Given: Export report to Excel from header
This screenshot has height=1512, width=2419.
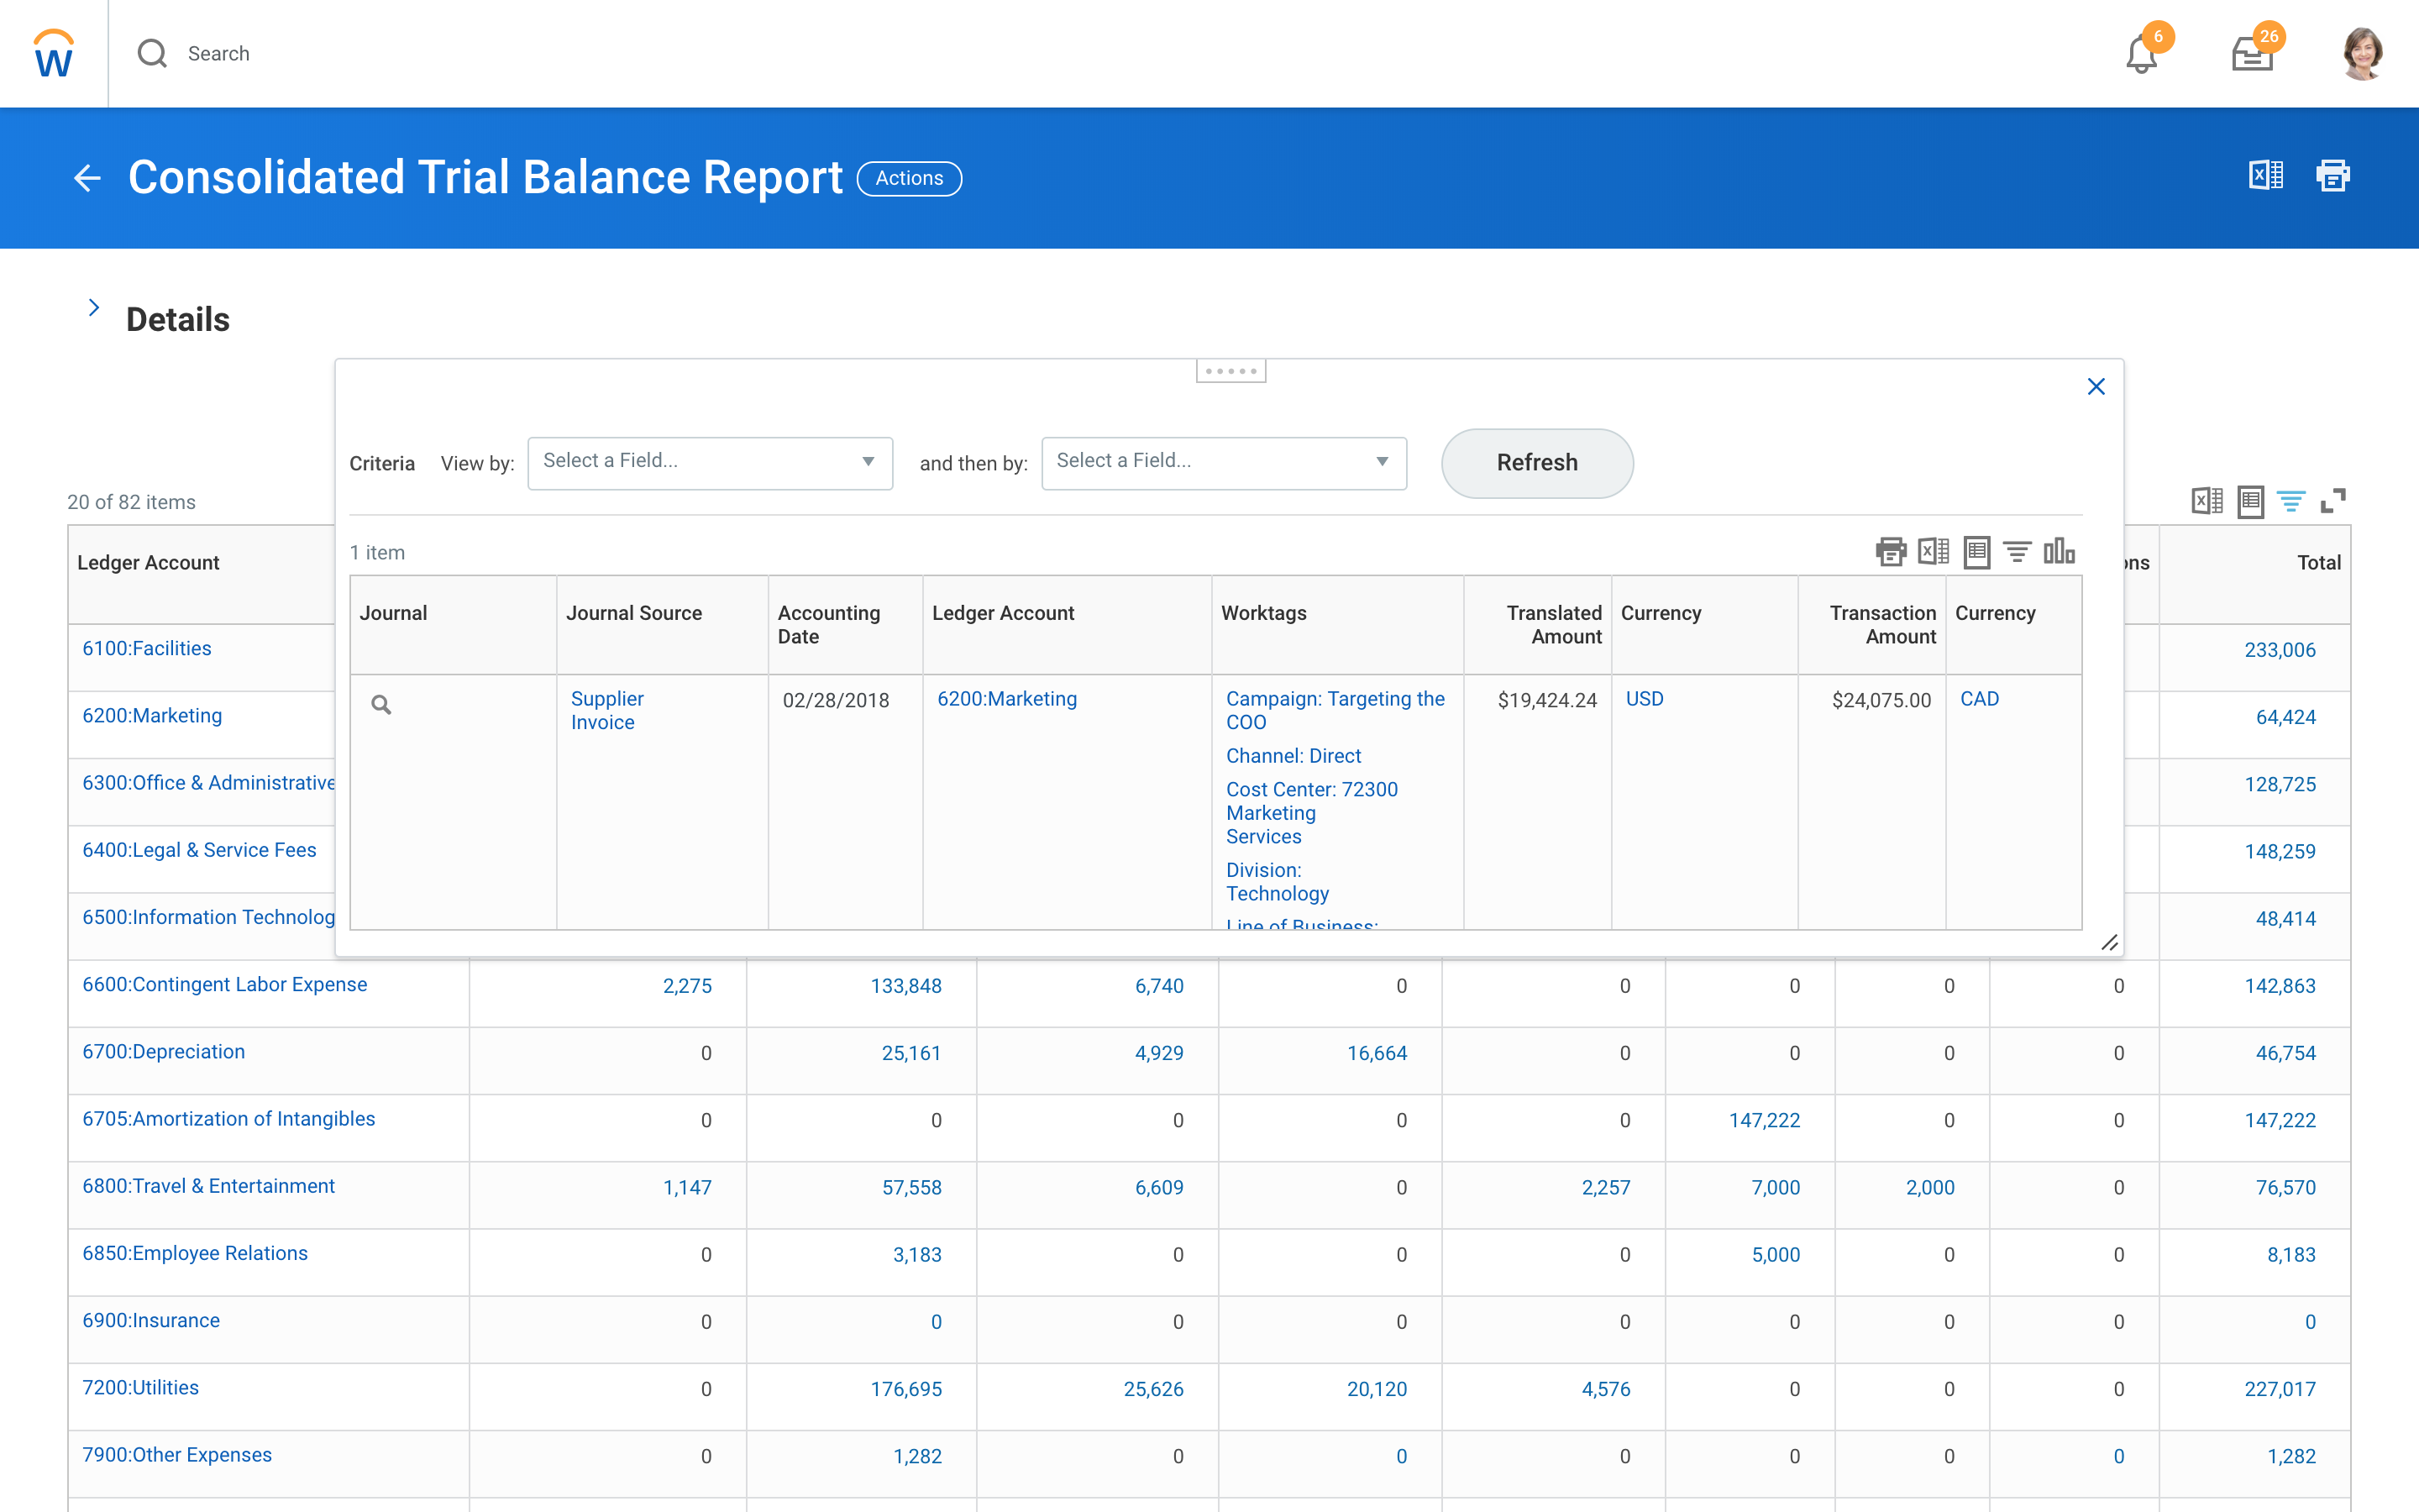Looking at the screenshot, I should (x=2265, y=176).
